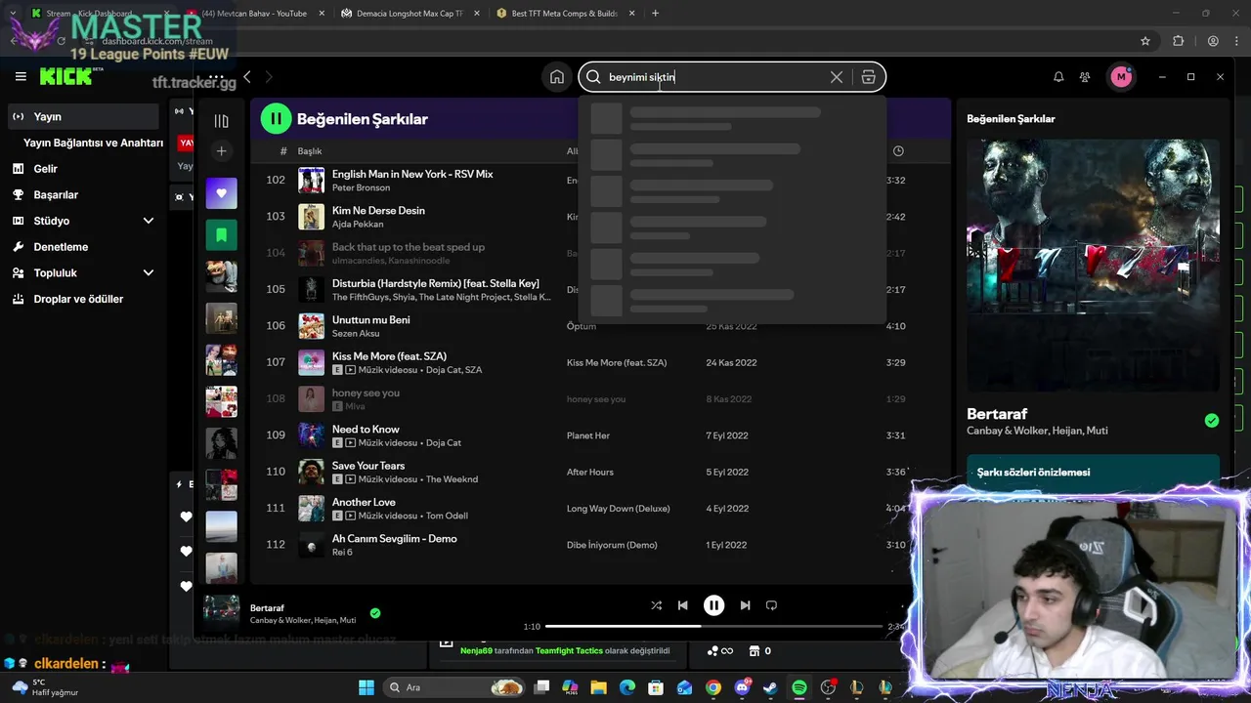Open Chrome profile icon

[1213, 41]
